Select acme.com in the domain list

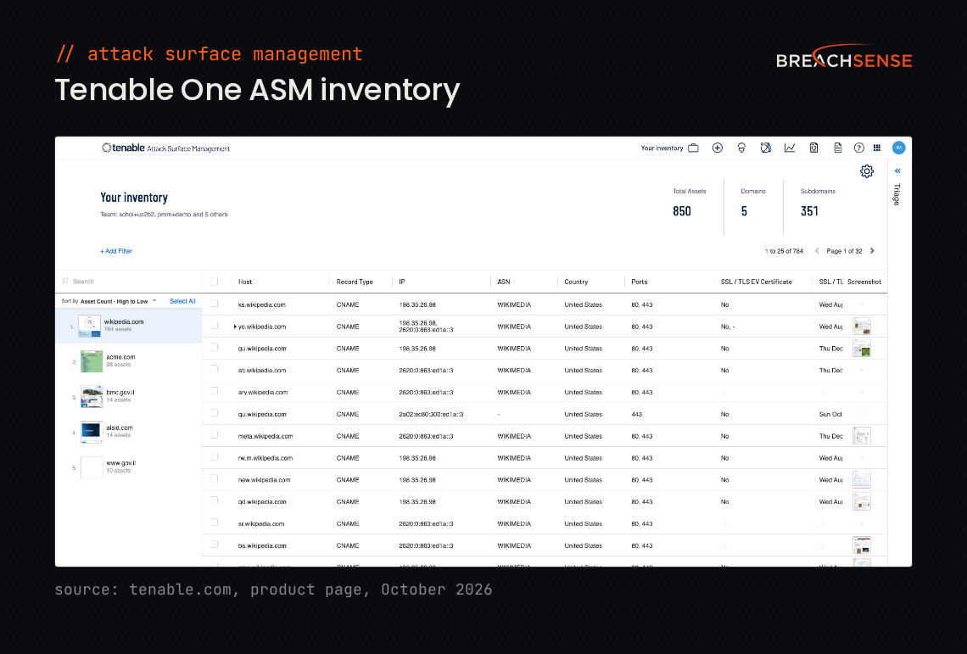click(129, 361)
